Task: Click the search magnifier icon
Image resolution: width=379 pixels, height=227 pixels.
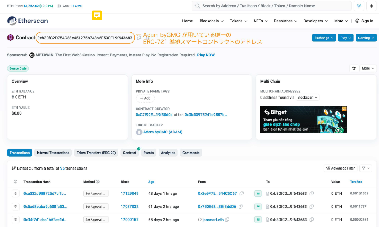Action: point(197,6)
